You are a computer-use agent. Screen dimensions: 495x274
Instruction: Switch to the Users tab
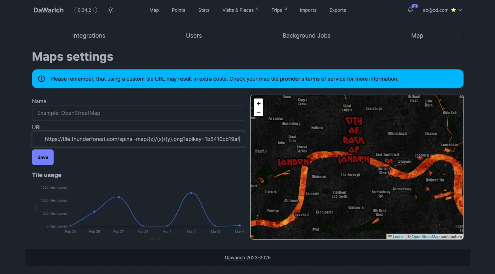coord(194,36)
